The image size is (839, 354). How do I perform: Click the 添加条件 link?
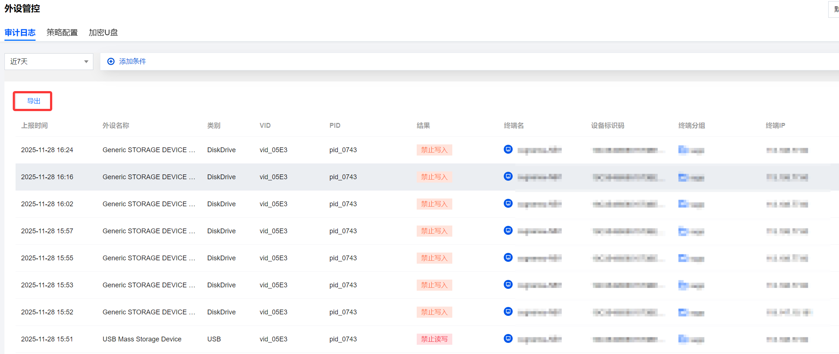133,61
